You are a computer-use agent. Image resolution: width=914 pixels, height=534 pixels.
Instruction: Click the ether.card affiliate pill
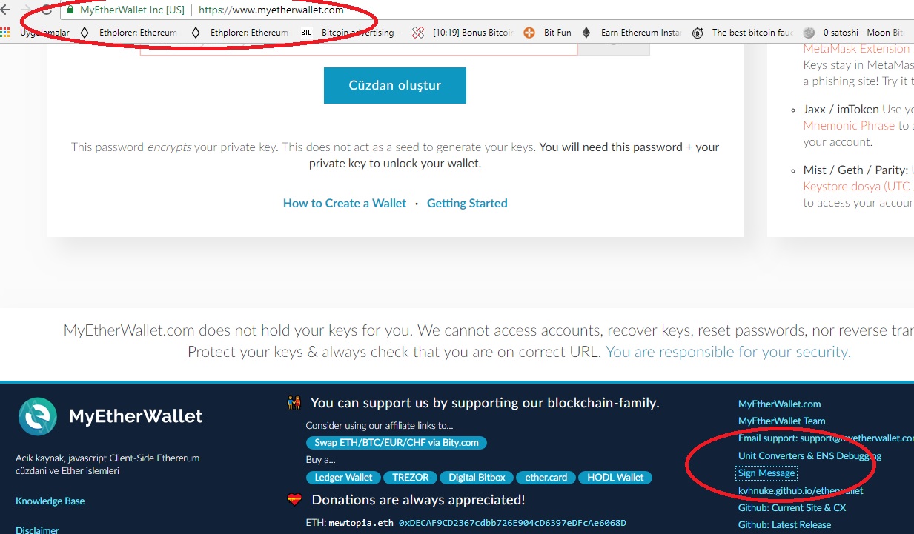click(546, 478)
